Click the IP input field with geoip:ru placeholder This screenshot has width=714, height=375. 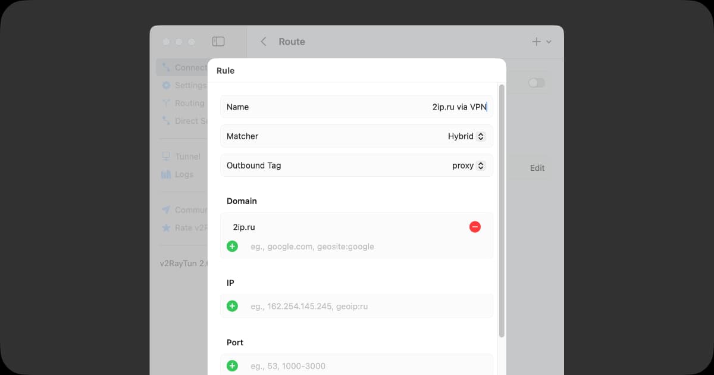(357, 306)
